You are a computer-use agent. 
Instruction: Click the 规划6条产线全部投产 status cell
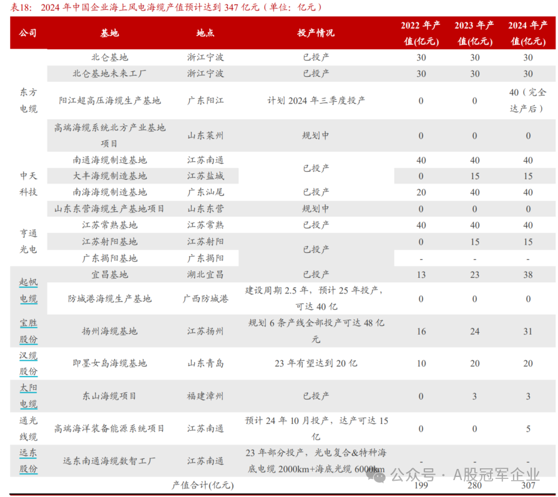tap(316, 331)
